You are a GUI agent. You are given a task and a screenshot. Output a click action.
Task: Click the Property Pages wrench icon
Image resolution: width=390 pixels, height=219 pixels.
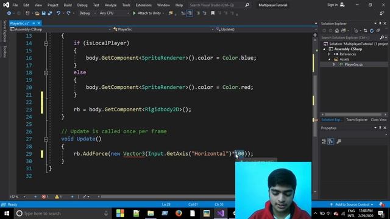[x=339, y=142]
